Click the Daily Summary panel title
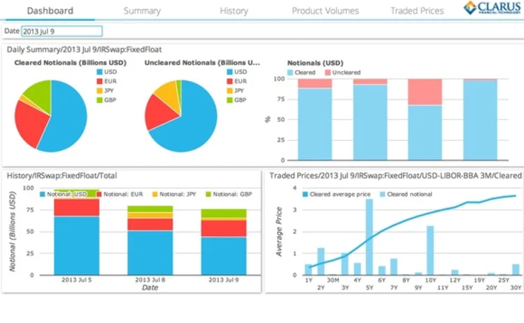Screen dimensions: 524x323 (85, 50)
